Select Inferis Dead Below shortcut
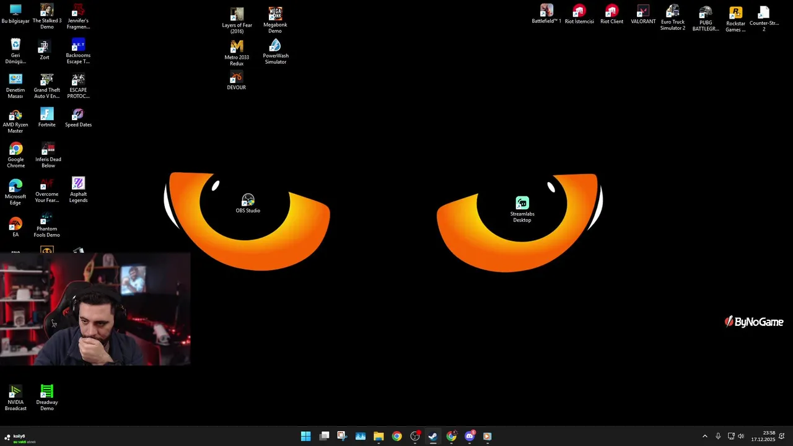The image size is (793, 446). pyautogui.click(x=48, y=155)
